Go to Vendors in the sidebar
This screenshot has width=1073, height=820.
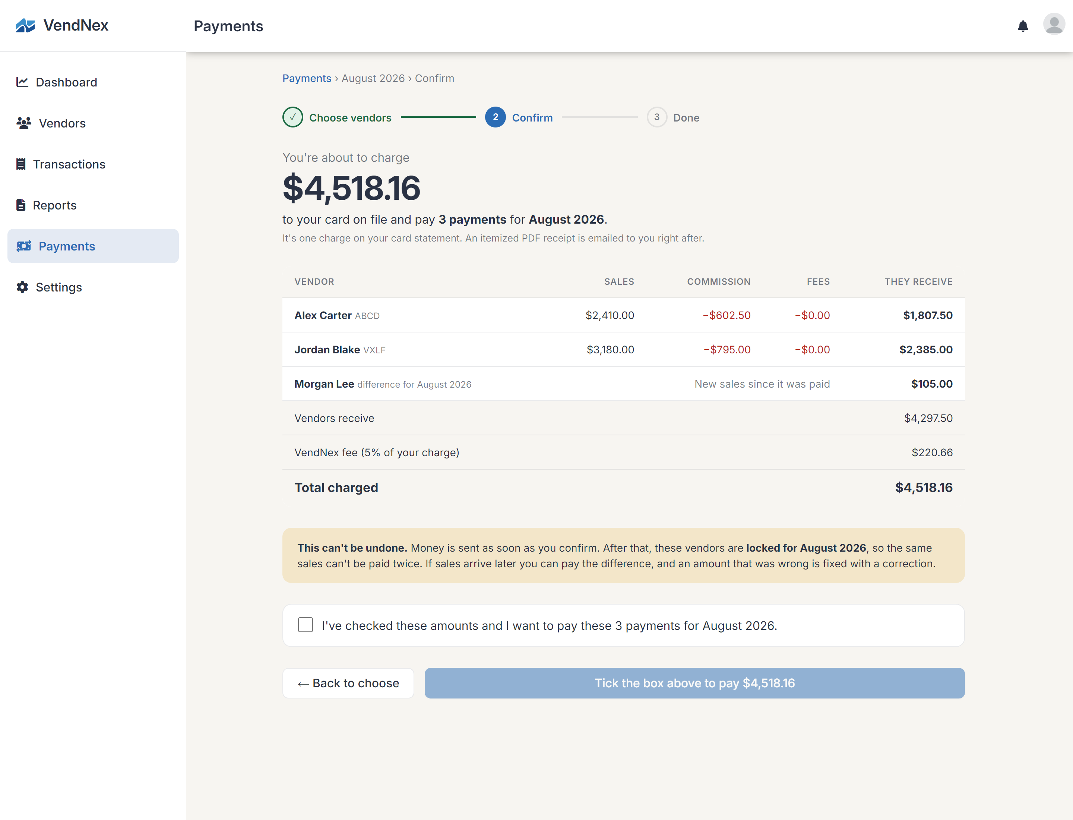click(93, 123)
